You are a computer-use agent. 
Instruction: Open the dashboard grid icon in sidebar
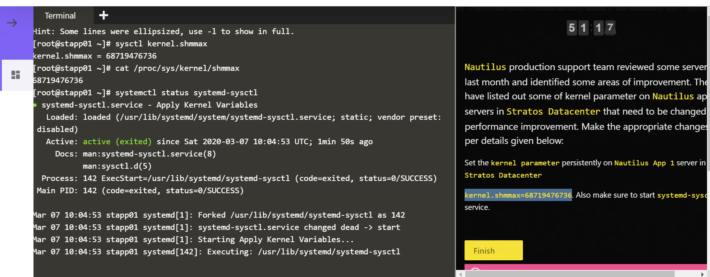click(16, 75)
